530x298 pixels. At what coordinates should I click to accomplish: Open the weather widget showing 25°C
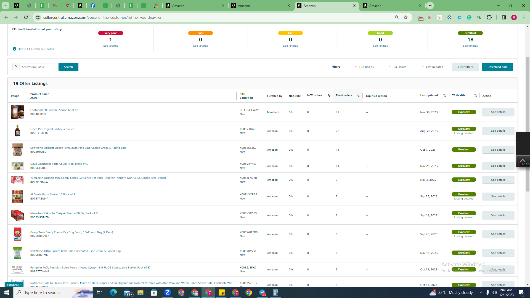[x=451, y=292]
